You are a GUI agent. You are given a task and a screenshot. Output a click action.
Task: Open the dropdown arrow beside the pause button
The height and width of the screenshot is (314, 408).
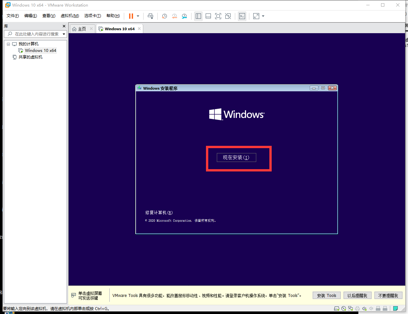[x=138, y=16]
